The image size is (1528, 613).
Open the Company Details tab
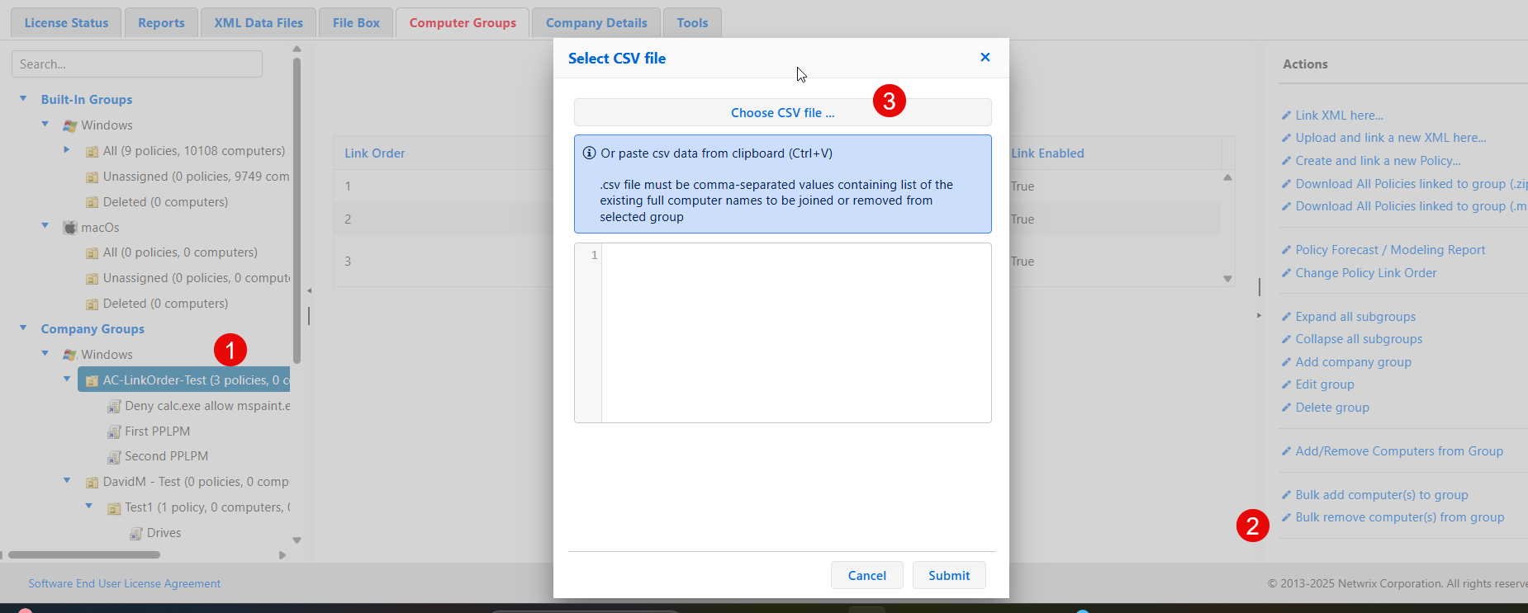click(x=596, y=23)
